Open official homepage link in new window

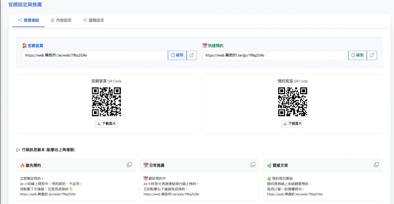tap(192, 55)
